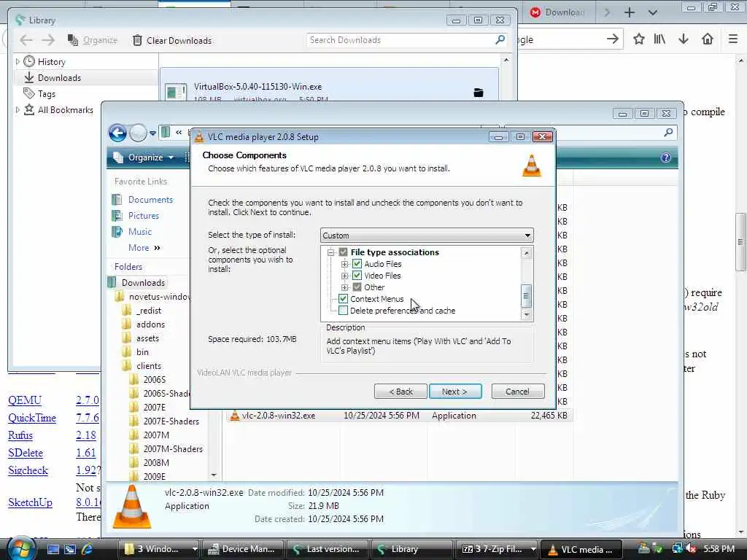The image size is (747, 560).
Task: Toggle File type associations group checkbox
Action: [343, 252]
